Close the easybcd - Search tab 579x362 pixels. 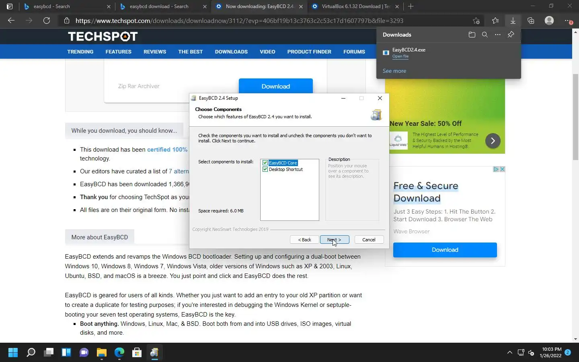coord(109,6)
